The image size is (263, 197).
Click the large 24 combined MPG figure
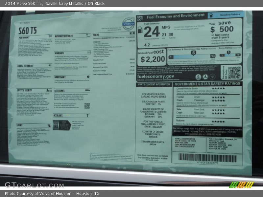tap(152, 32)
